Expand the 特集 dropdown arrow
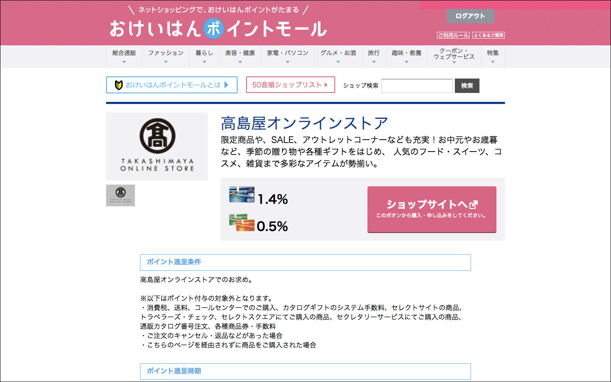Viewport: 611px width, 382px height. [x=493, y=62]
